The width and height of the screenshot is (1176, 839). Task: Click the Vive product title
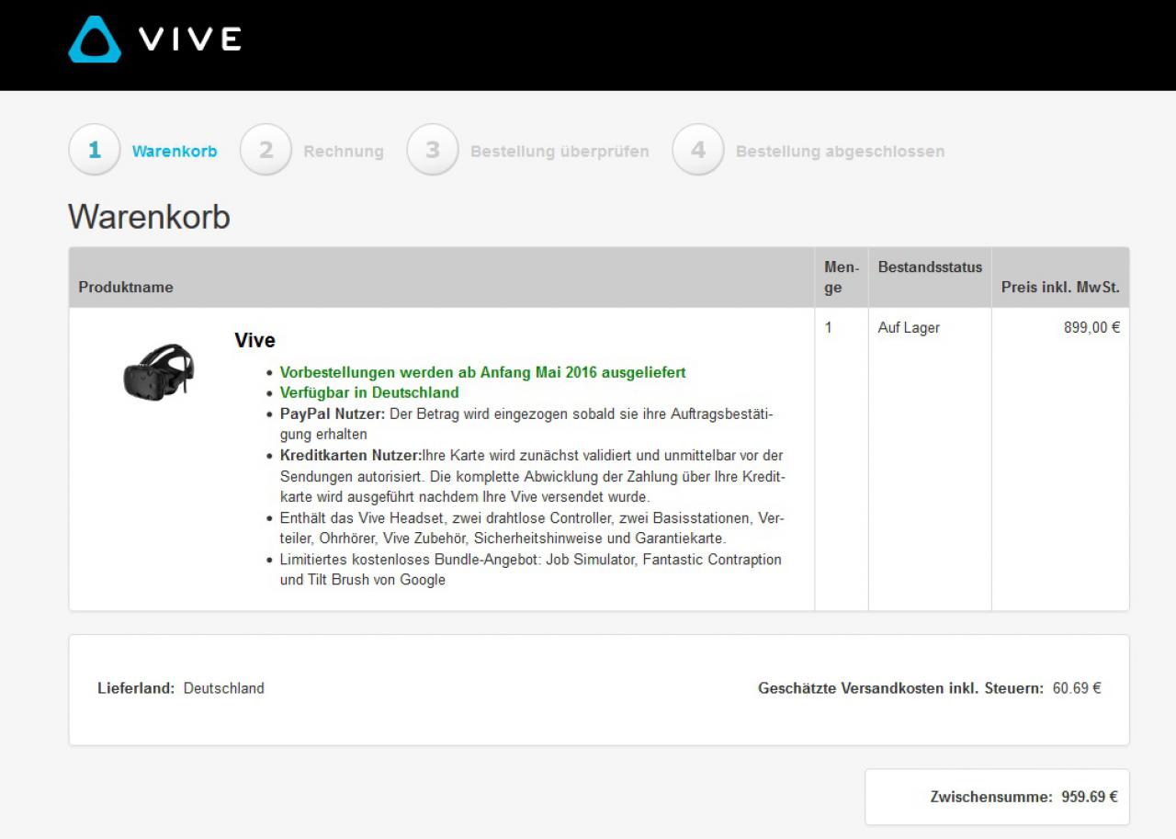[x=254, y=340]
